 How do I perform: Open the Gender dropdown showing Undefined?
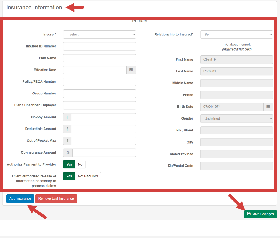coord(236,118)
